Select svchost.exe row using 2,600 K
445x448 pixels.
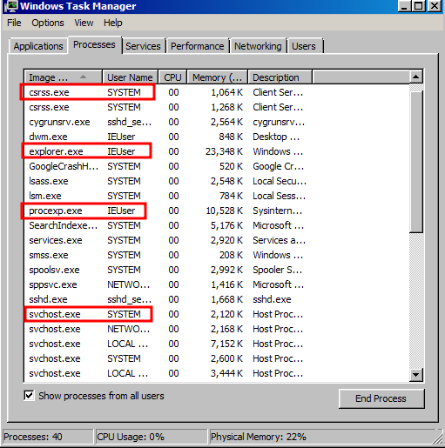(x=216, y=358)
